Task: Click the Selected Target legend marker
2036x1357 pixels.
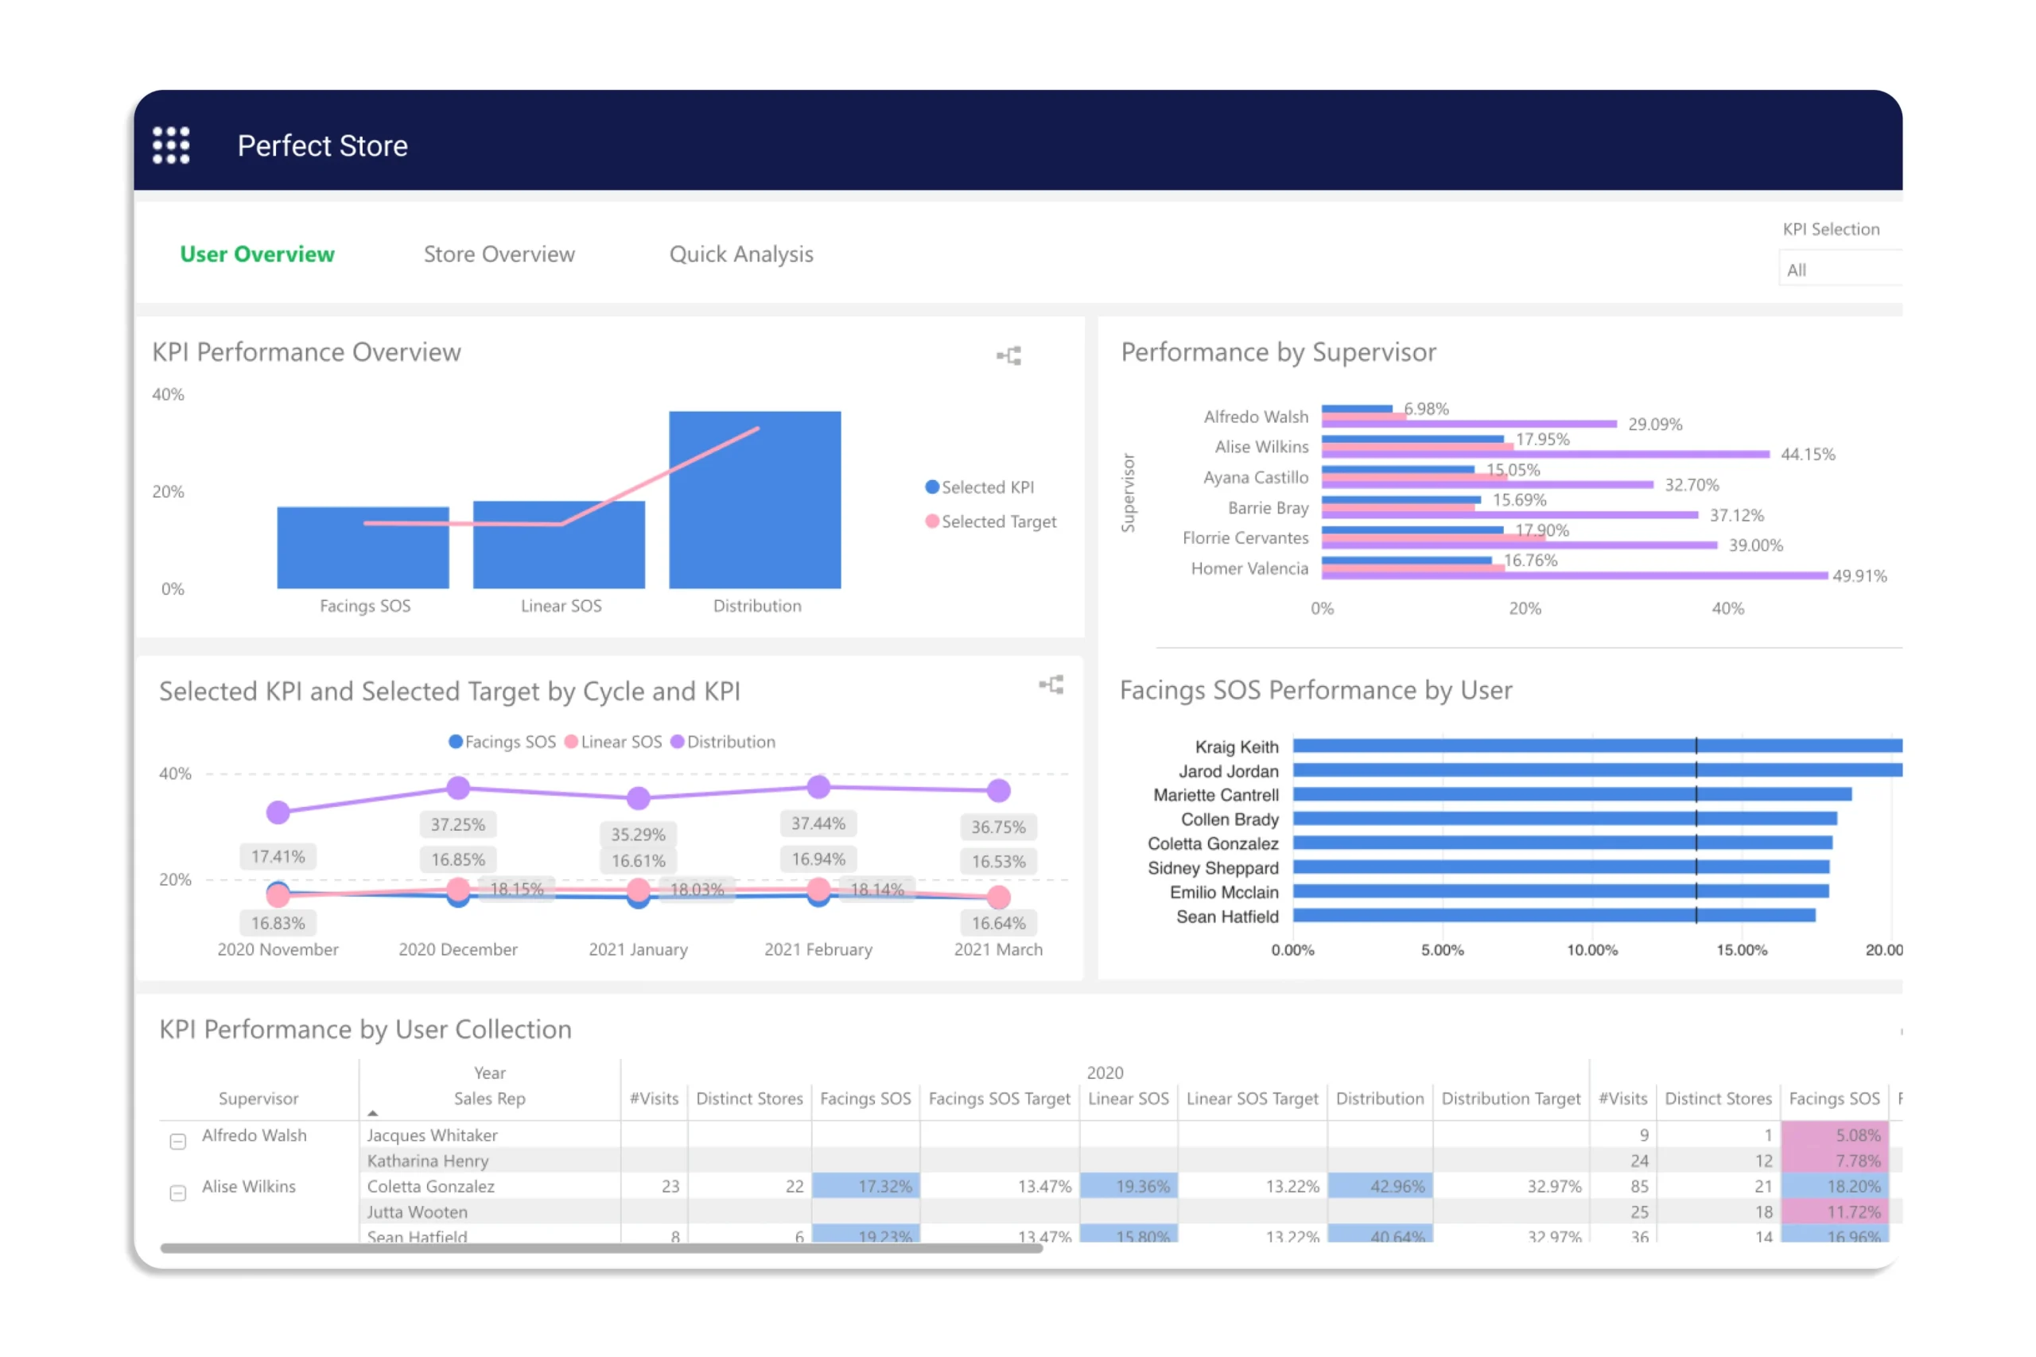Action: (932, 521)
